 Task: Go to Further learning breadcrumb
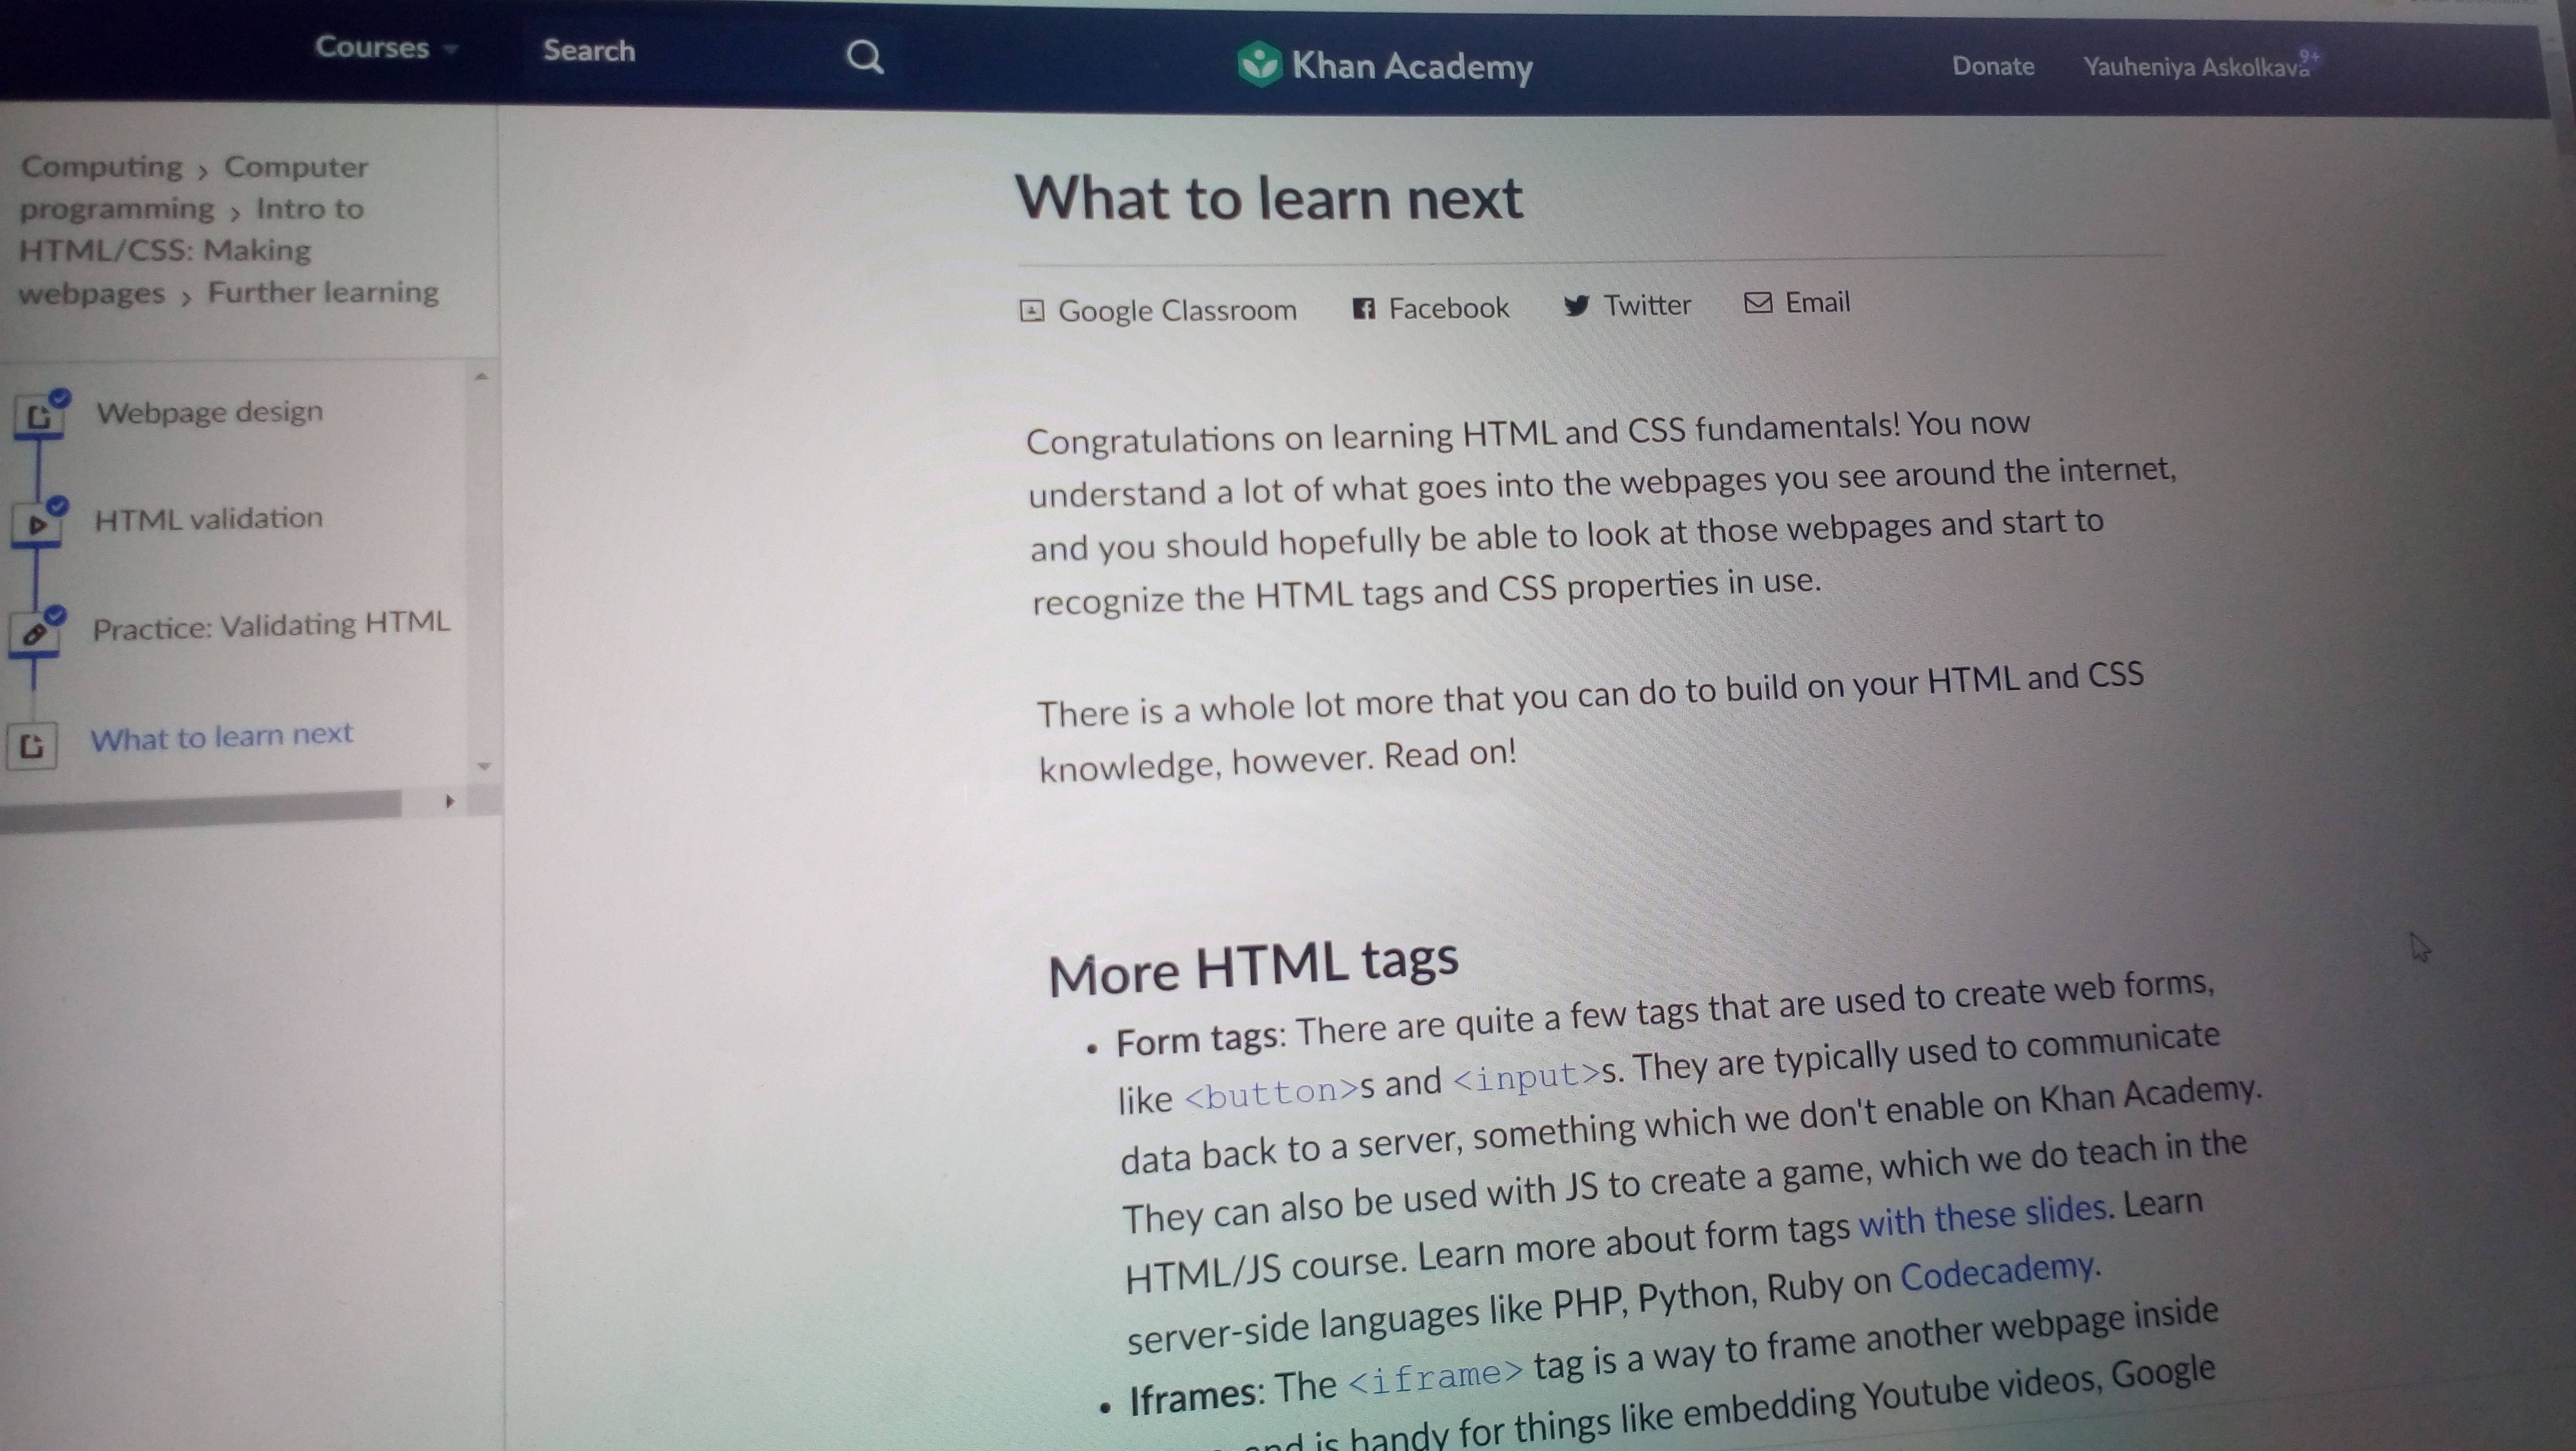pos(323,292)
